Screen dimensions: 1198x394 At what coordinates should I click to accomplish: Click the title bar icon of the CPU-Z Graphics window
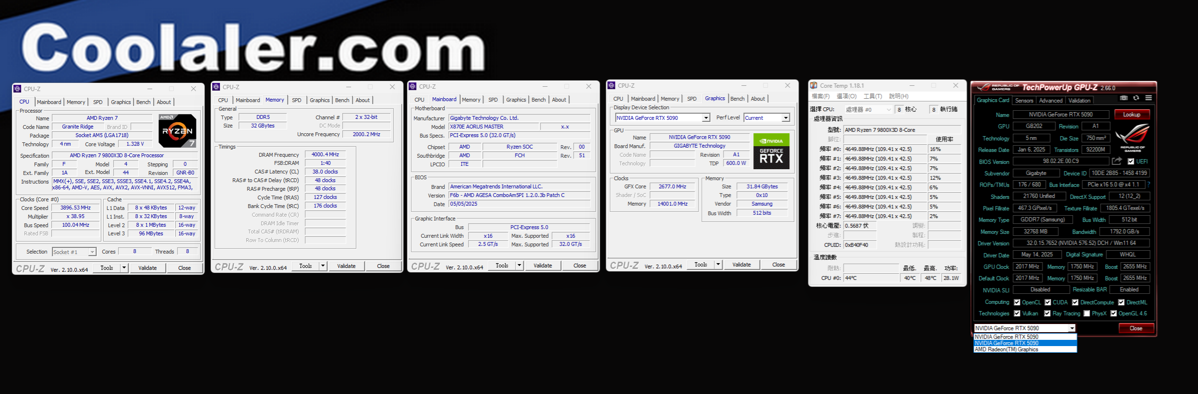click(x=611, y=85)
